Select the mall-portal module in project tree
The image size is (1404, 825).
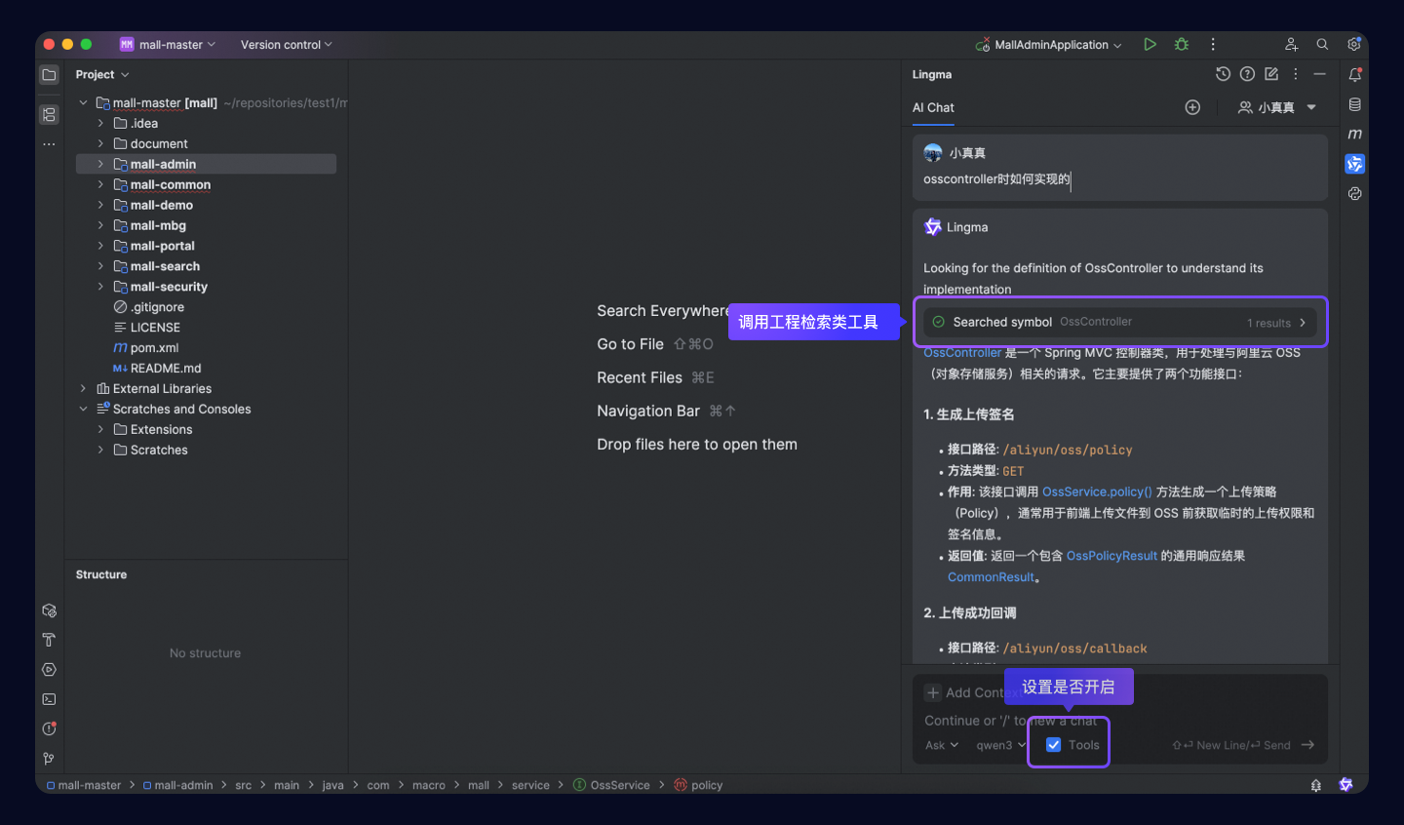pos(162,246)
